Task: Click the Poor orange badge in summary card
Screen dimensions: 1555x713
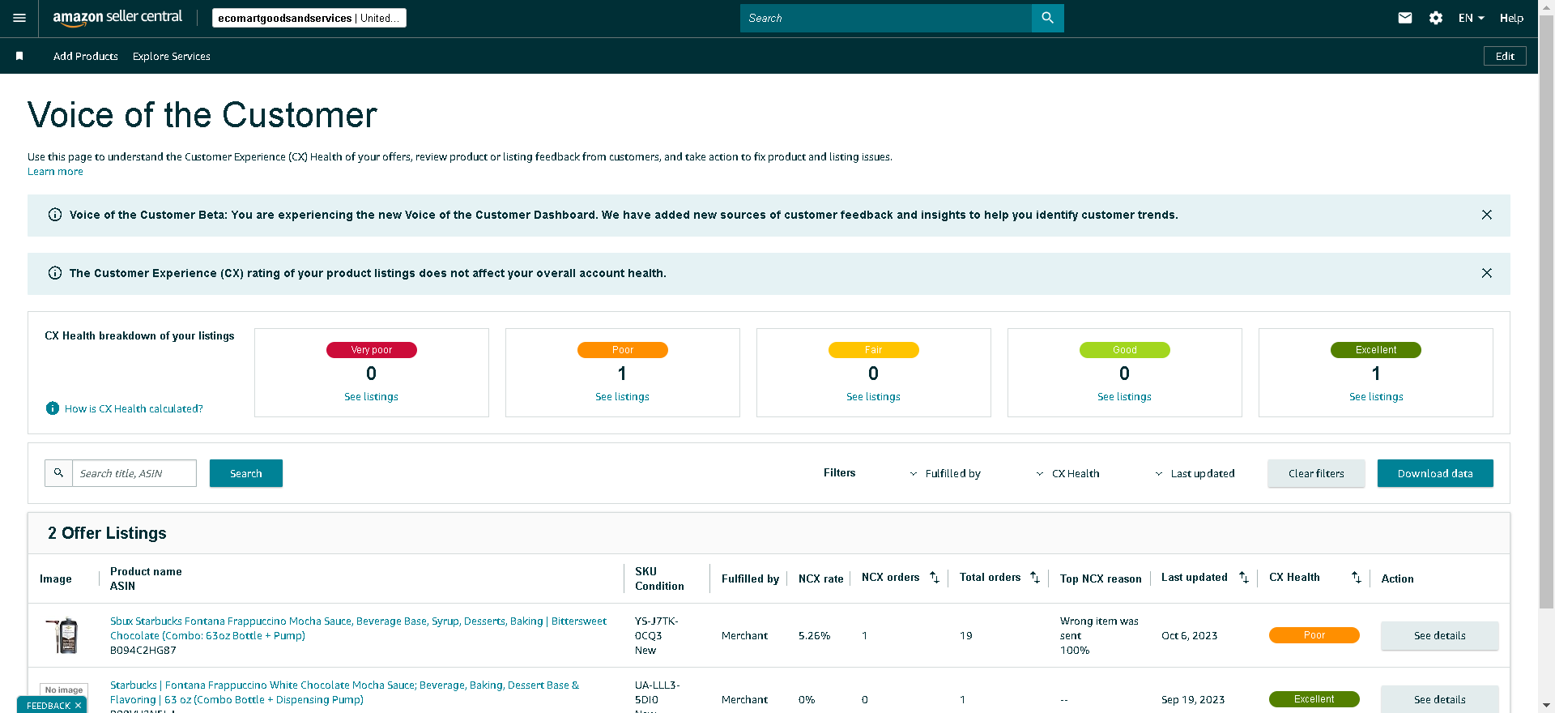Action: tap(622, 350)
